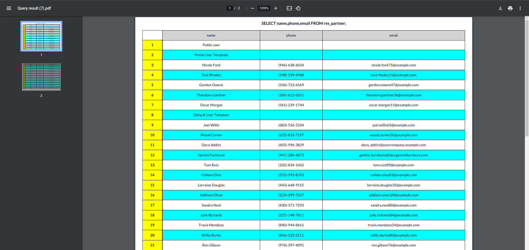Click email willie.burke80@example.com
This screenshot has width=529, height=250.
(393, 235)
